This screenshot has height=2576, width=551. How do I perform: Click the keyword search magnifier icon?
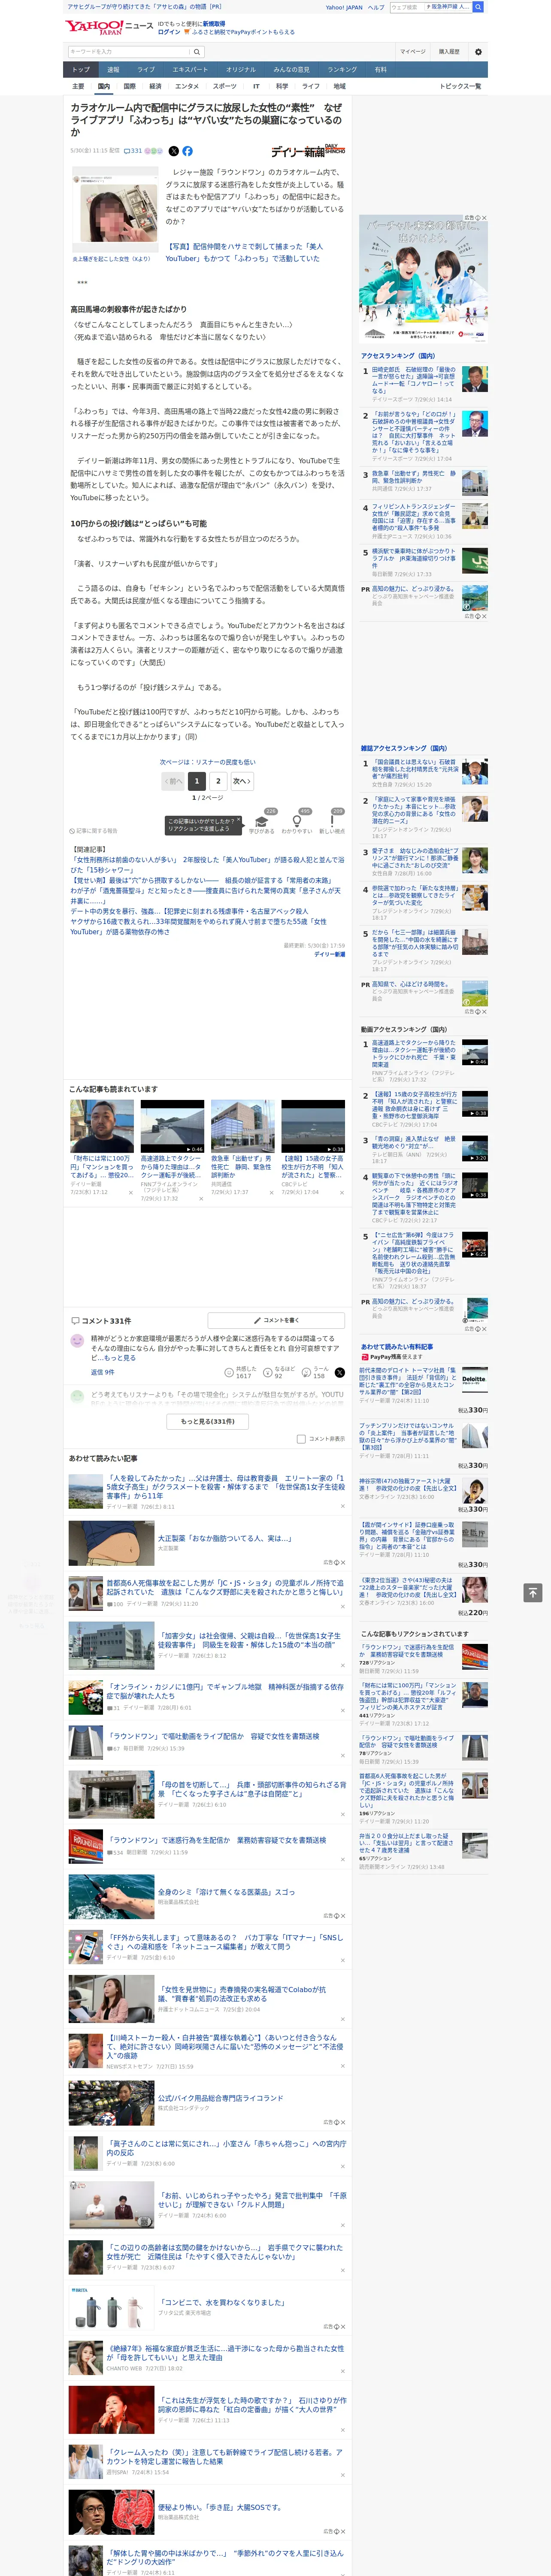coord(197,52)
